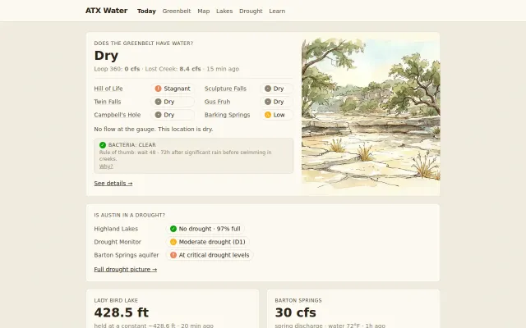526x328 pixels.
Task: Click the ATX Water site logo
Action: 106,11
